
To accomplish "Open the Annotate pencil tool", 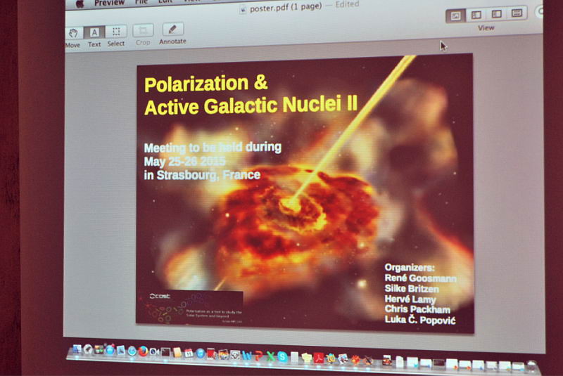I will tap(172, 29).
